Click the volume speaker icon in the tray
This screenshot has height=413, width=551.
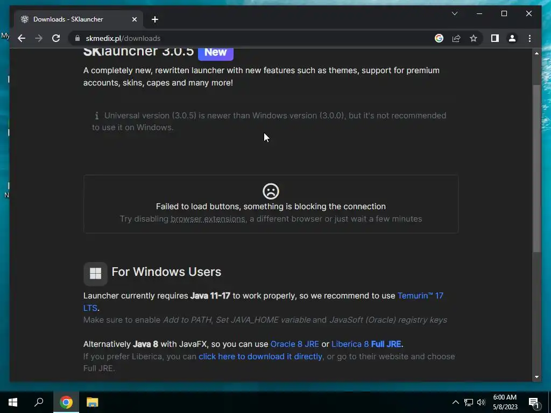[481, 402]
